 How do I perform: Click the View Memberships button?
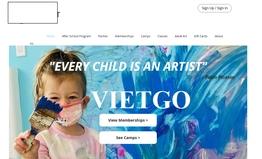(128, 120)
